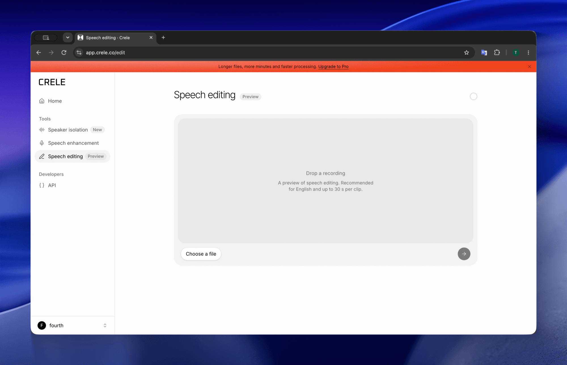Screen dimensions: 567x365
Task: Open the Chrome three-dot menu
Action: [x=528, y=53]
